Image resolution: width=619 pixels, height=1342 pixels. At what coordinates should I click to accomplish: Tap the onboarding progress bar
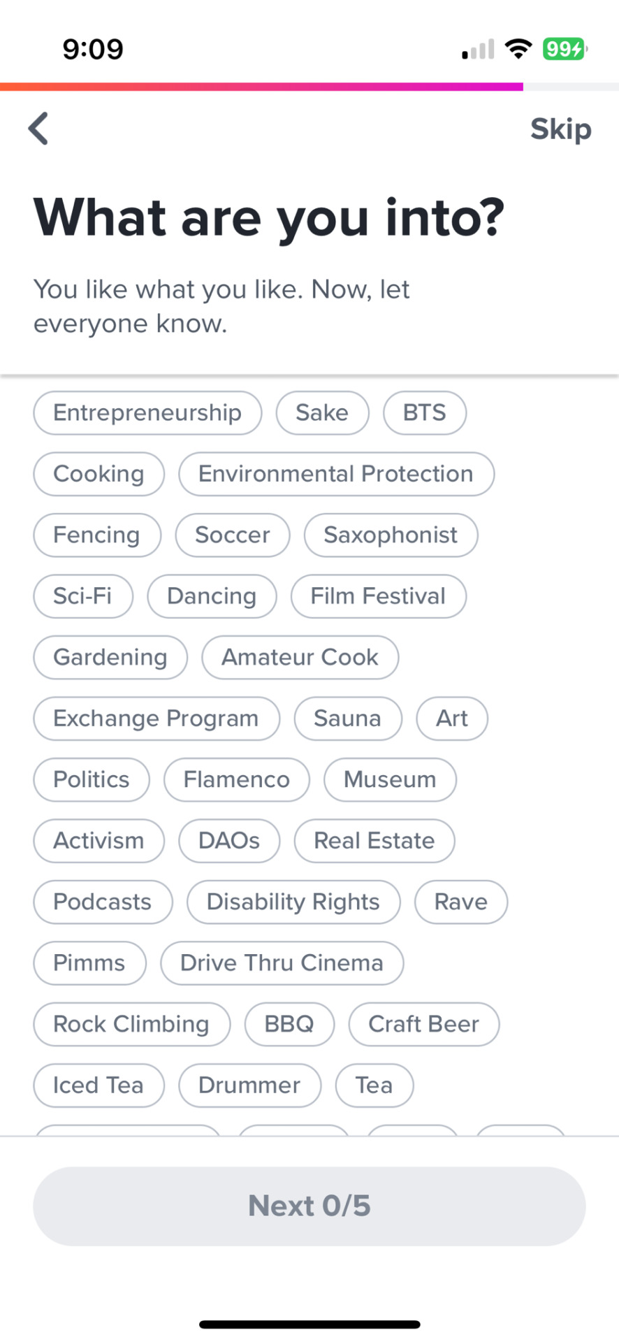(x=309, y=87)
